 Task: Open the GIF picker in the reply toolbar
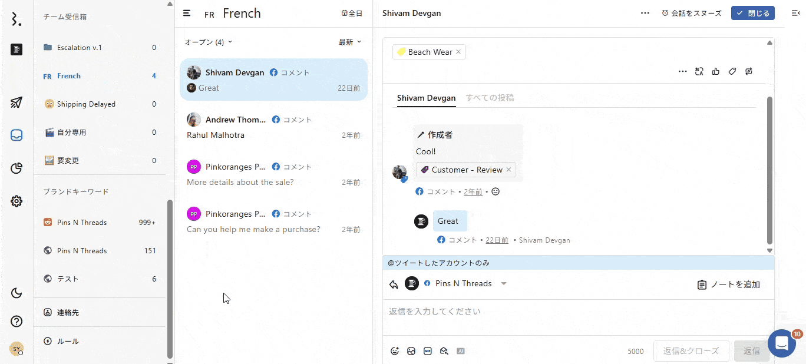[428, 351]
